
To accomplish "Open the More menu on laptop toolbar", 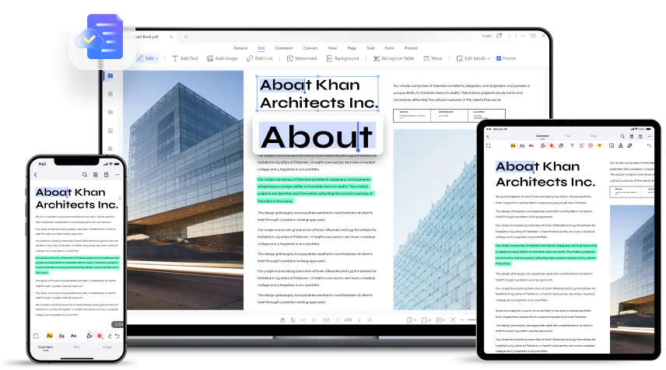I will pyautogui.click(x=433, y=58).
